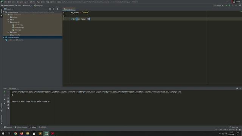Click the 'Process finished with exit code 0' text

point(31,102)
